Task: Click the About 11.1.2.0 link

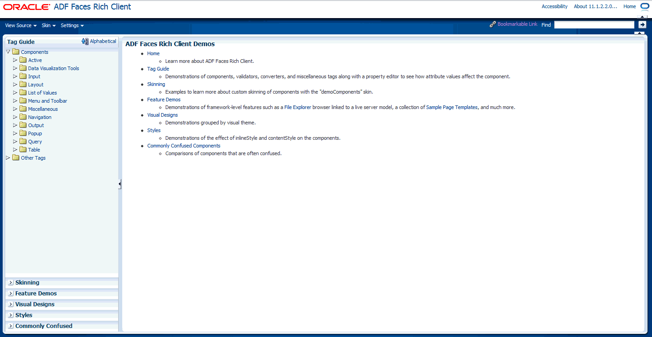Action: coord(595,6)
